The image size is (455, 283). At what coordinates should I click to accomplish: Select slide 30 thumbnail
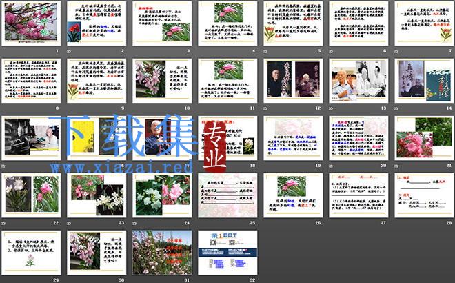(97, 253)
